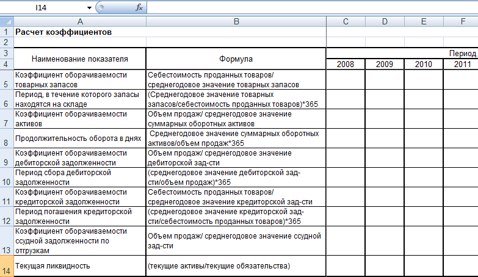Select 'Коэффициент оборачиваемости ссудной задолженности' cell

[x=80, y=241]
